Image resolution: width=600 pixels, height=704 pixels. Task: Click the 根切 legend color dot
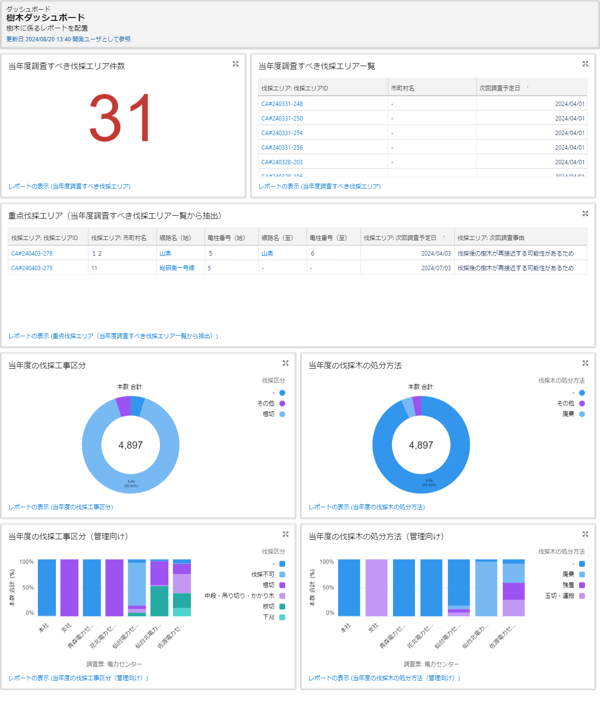point(282,414)
